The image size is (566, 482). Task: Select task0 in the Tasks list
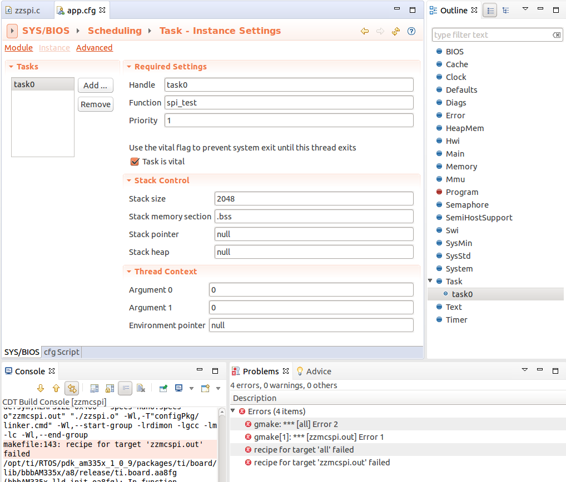(x=43, y=84)
